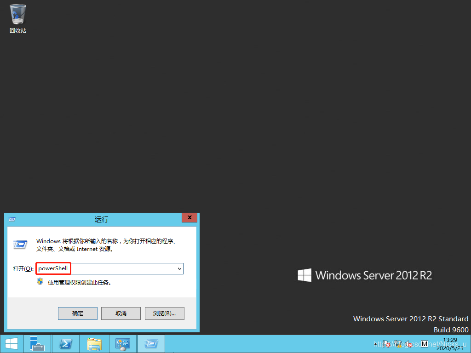This screenshot has width=471, height=353.
Task: Open the Recycle Bin (回收站) desktop icon
Action: (18, 18)
